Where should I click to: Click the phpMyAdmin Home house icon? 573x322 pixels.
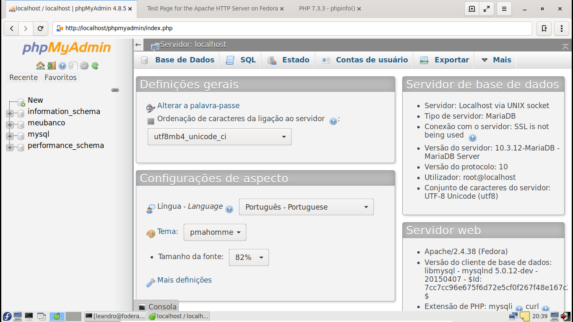click(40, 66)
